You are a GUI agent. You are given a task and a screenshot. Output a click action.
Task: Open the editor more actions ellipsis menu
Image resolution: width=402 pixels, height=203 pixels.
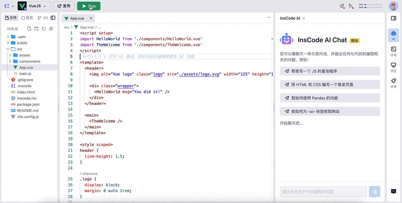[269, 17]
